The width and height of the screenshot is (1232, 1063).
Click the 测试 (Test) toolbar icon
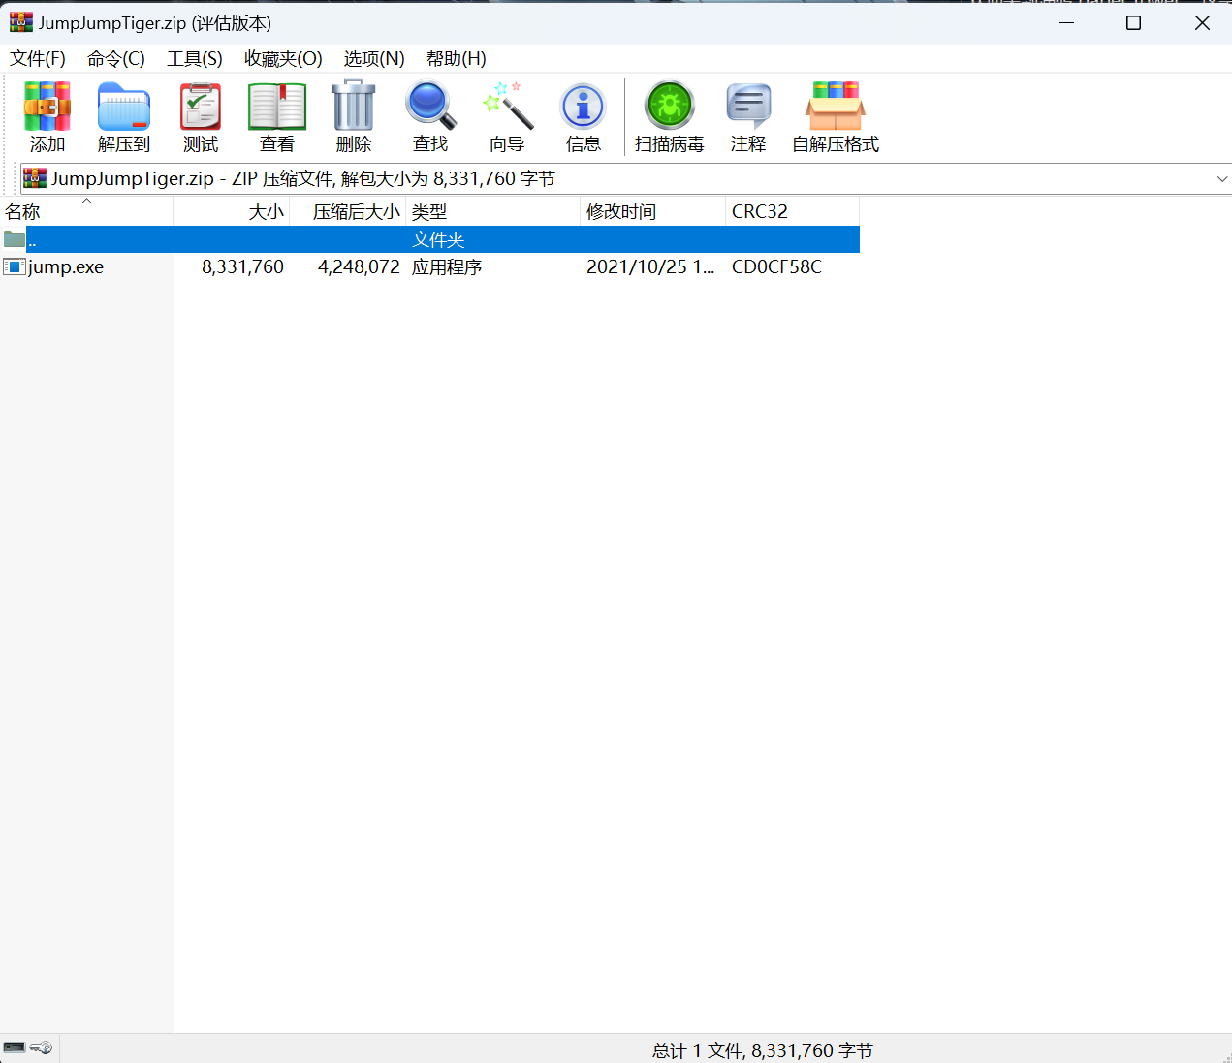tap(201, 107)
